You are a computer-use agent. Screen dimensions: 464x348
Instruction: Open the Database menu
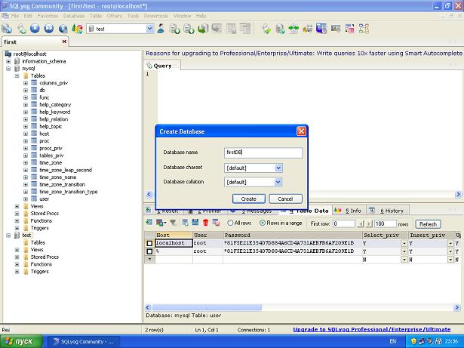[74, 16]
